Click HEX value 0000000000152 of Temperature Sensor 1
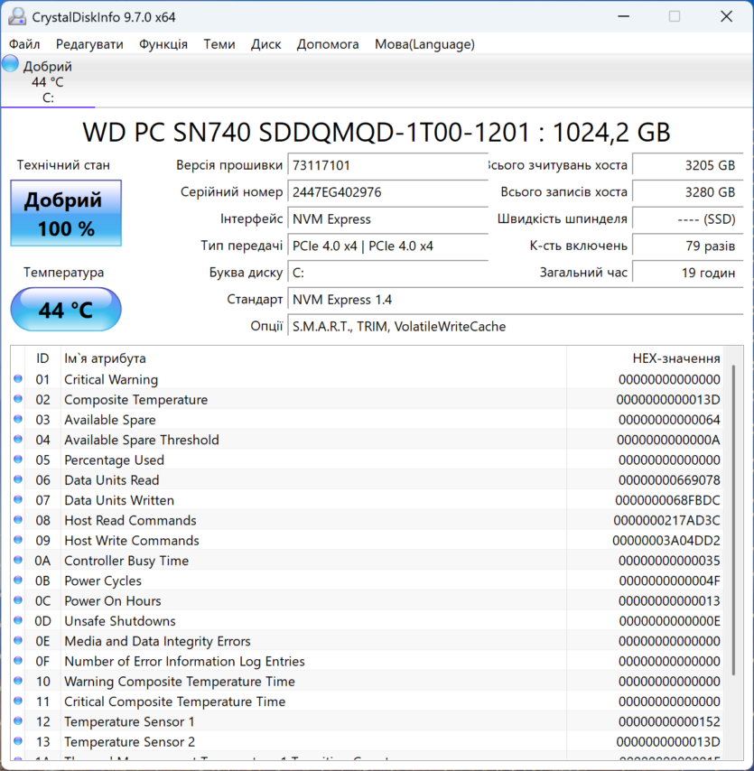 tap(669, 722)
